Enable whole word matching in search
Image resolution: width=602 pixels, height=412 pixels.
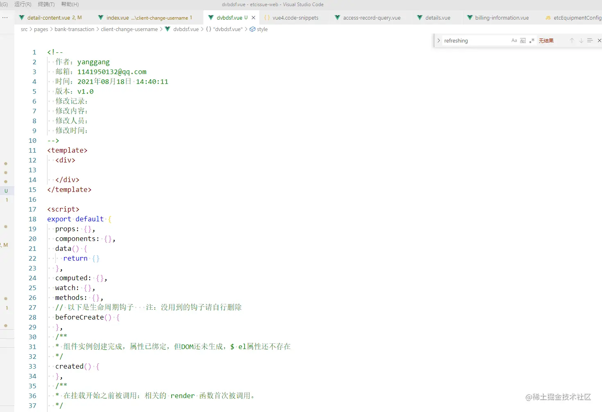(x=523, y=40)
